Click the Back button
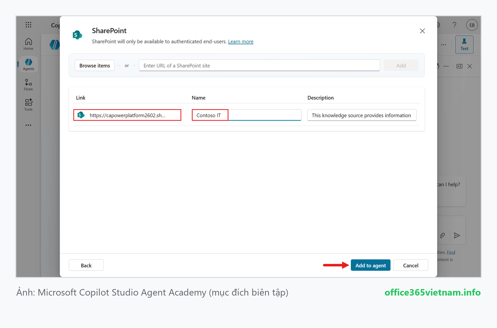 [x=86, y=265]
